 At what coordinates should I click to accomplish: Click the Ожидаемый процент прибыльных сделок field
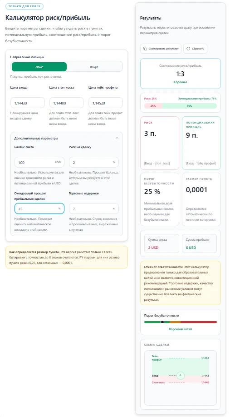coord(39,208)
